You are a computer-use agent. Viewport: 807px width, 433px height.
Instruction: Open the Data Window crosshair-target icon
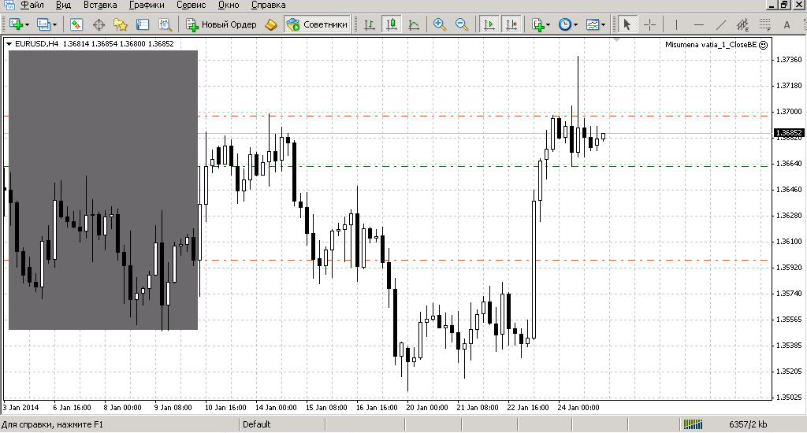pos(99,24)
